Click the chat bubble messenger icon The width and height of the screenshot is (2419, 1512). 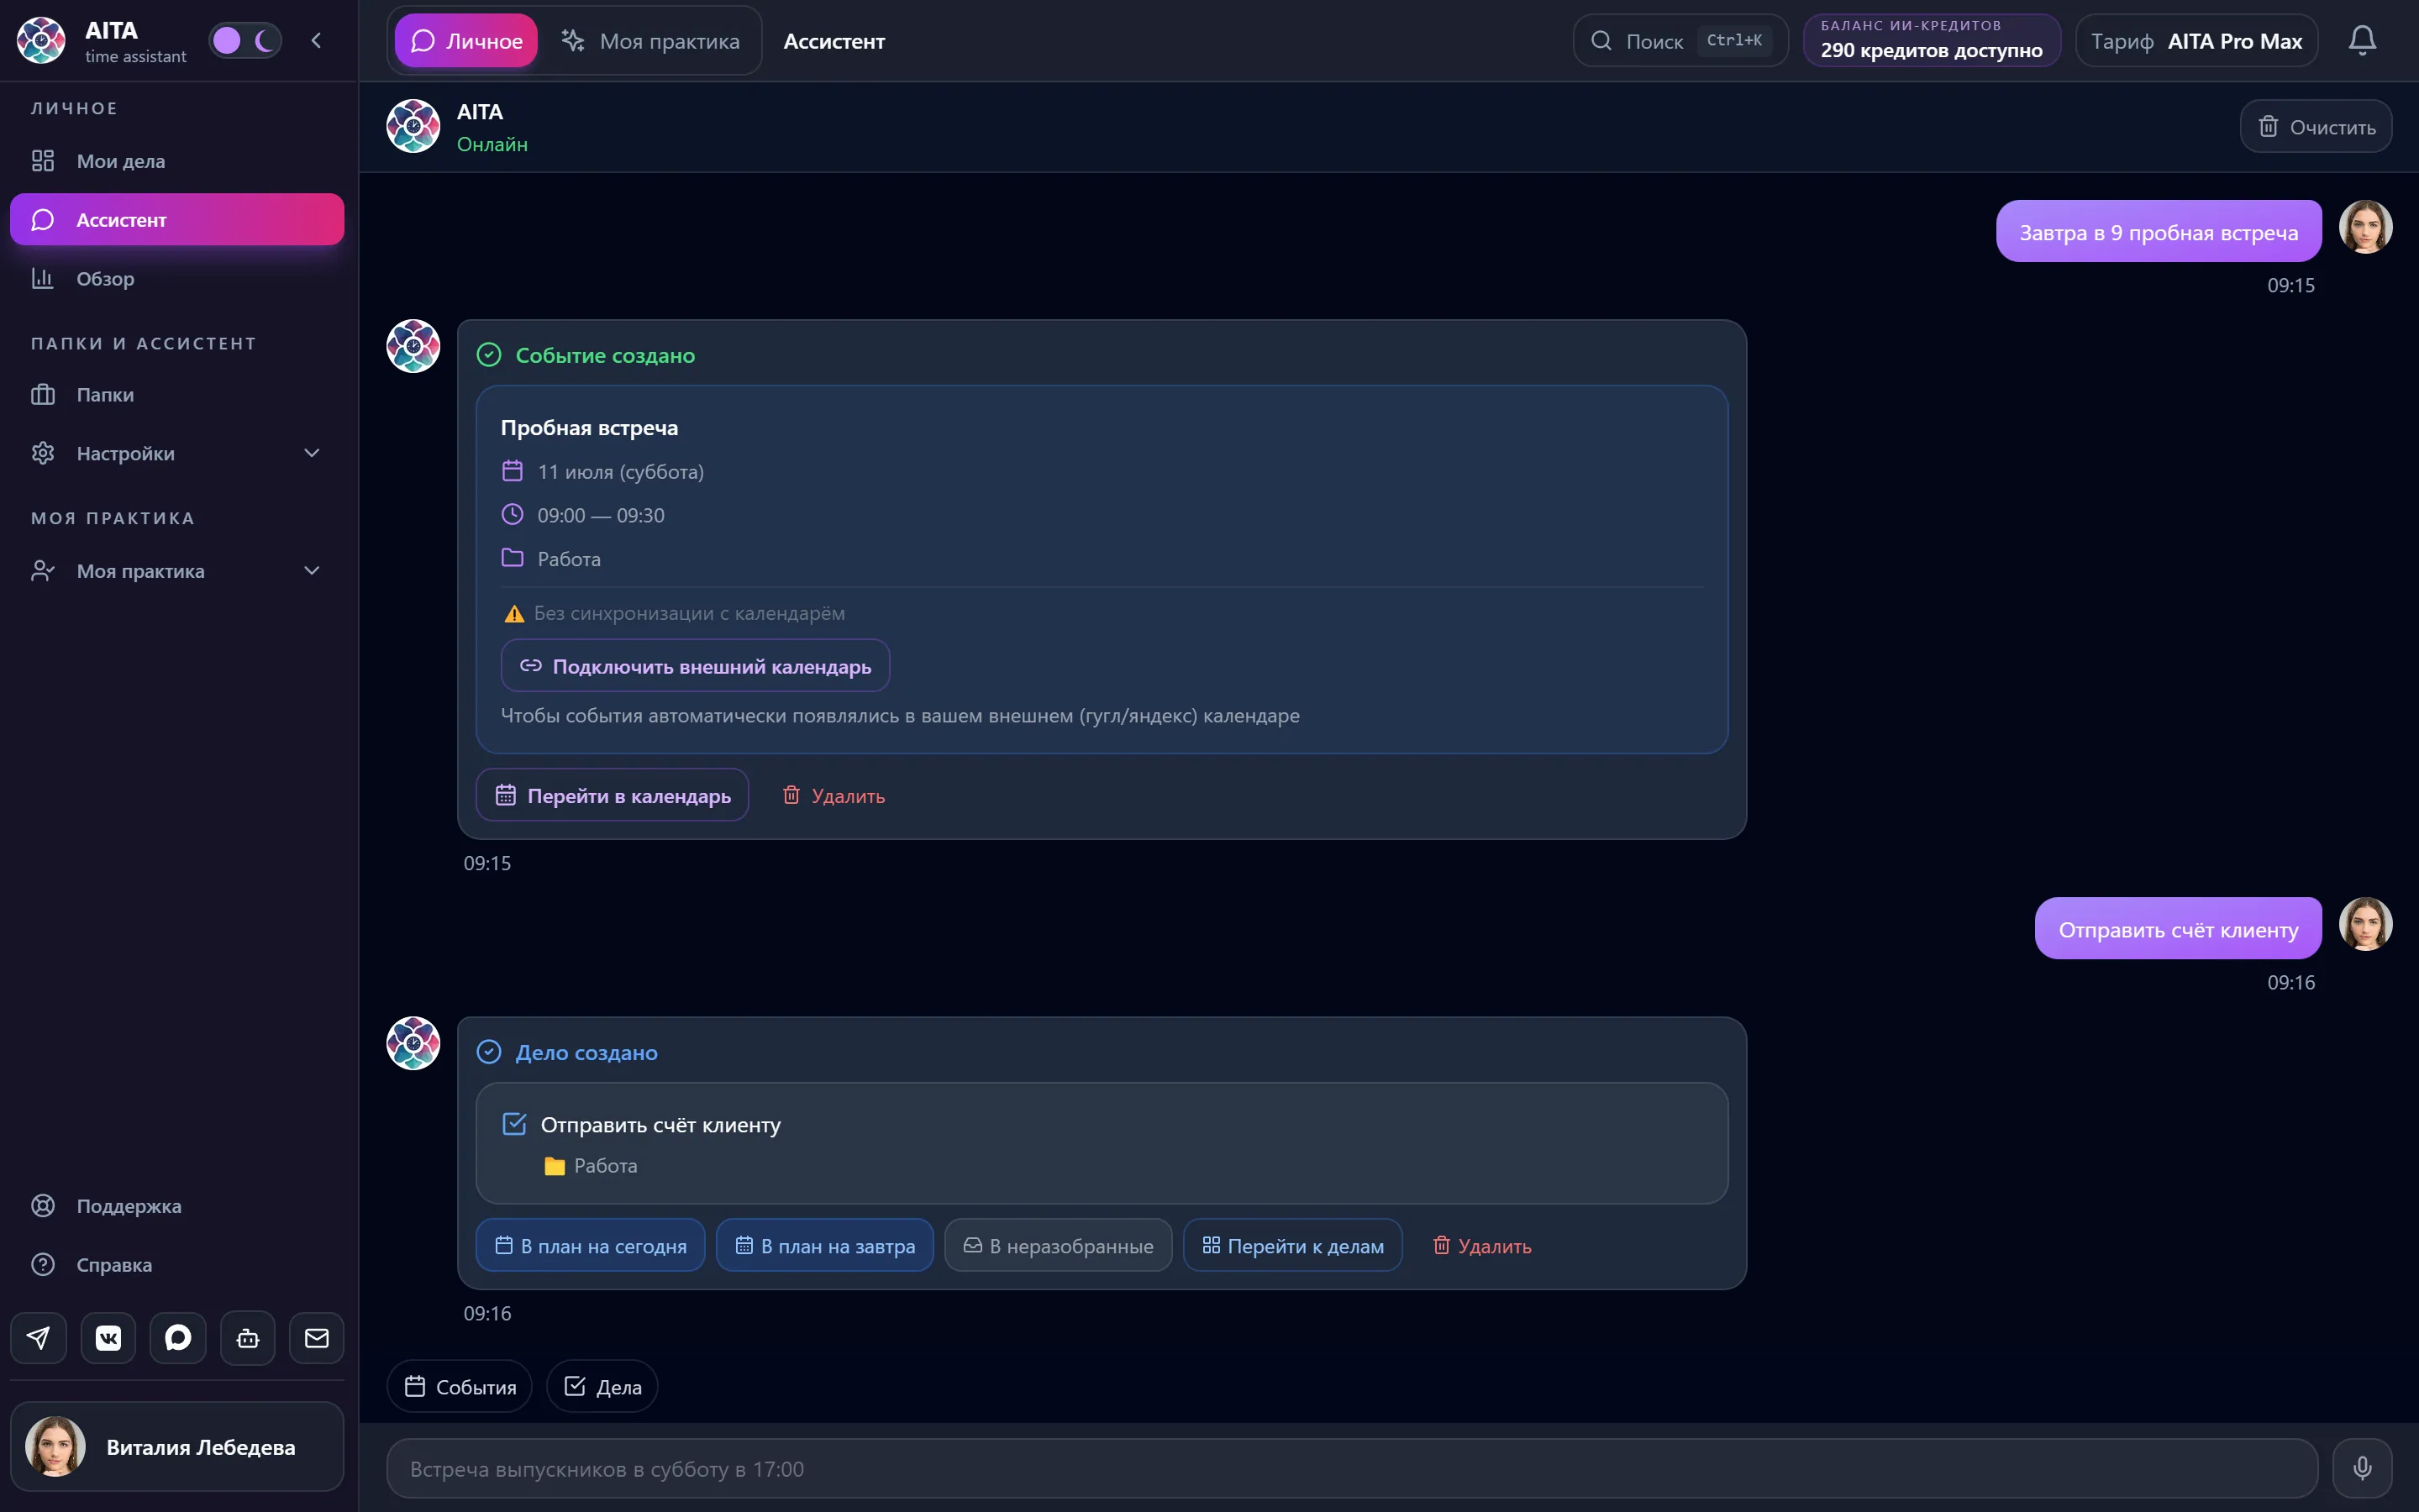178,1338
